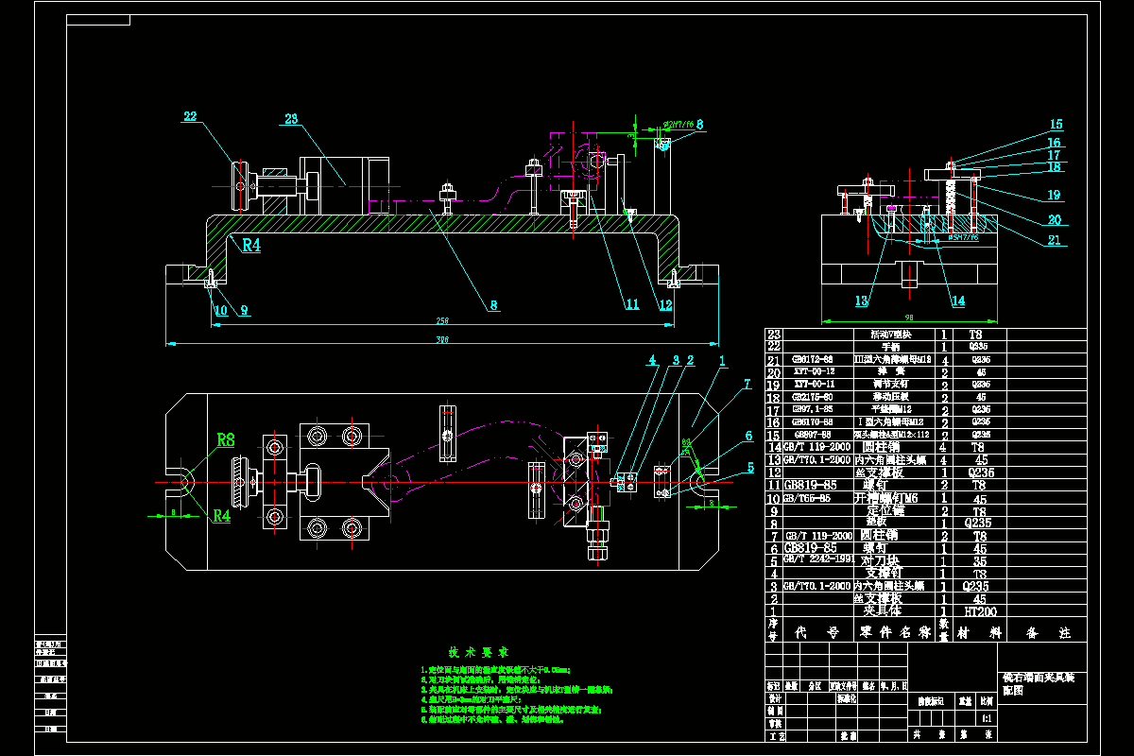Click balloon label 18 in side view

click(x=1054, y=166)
